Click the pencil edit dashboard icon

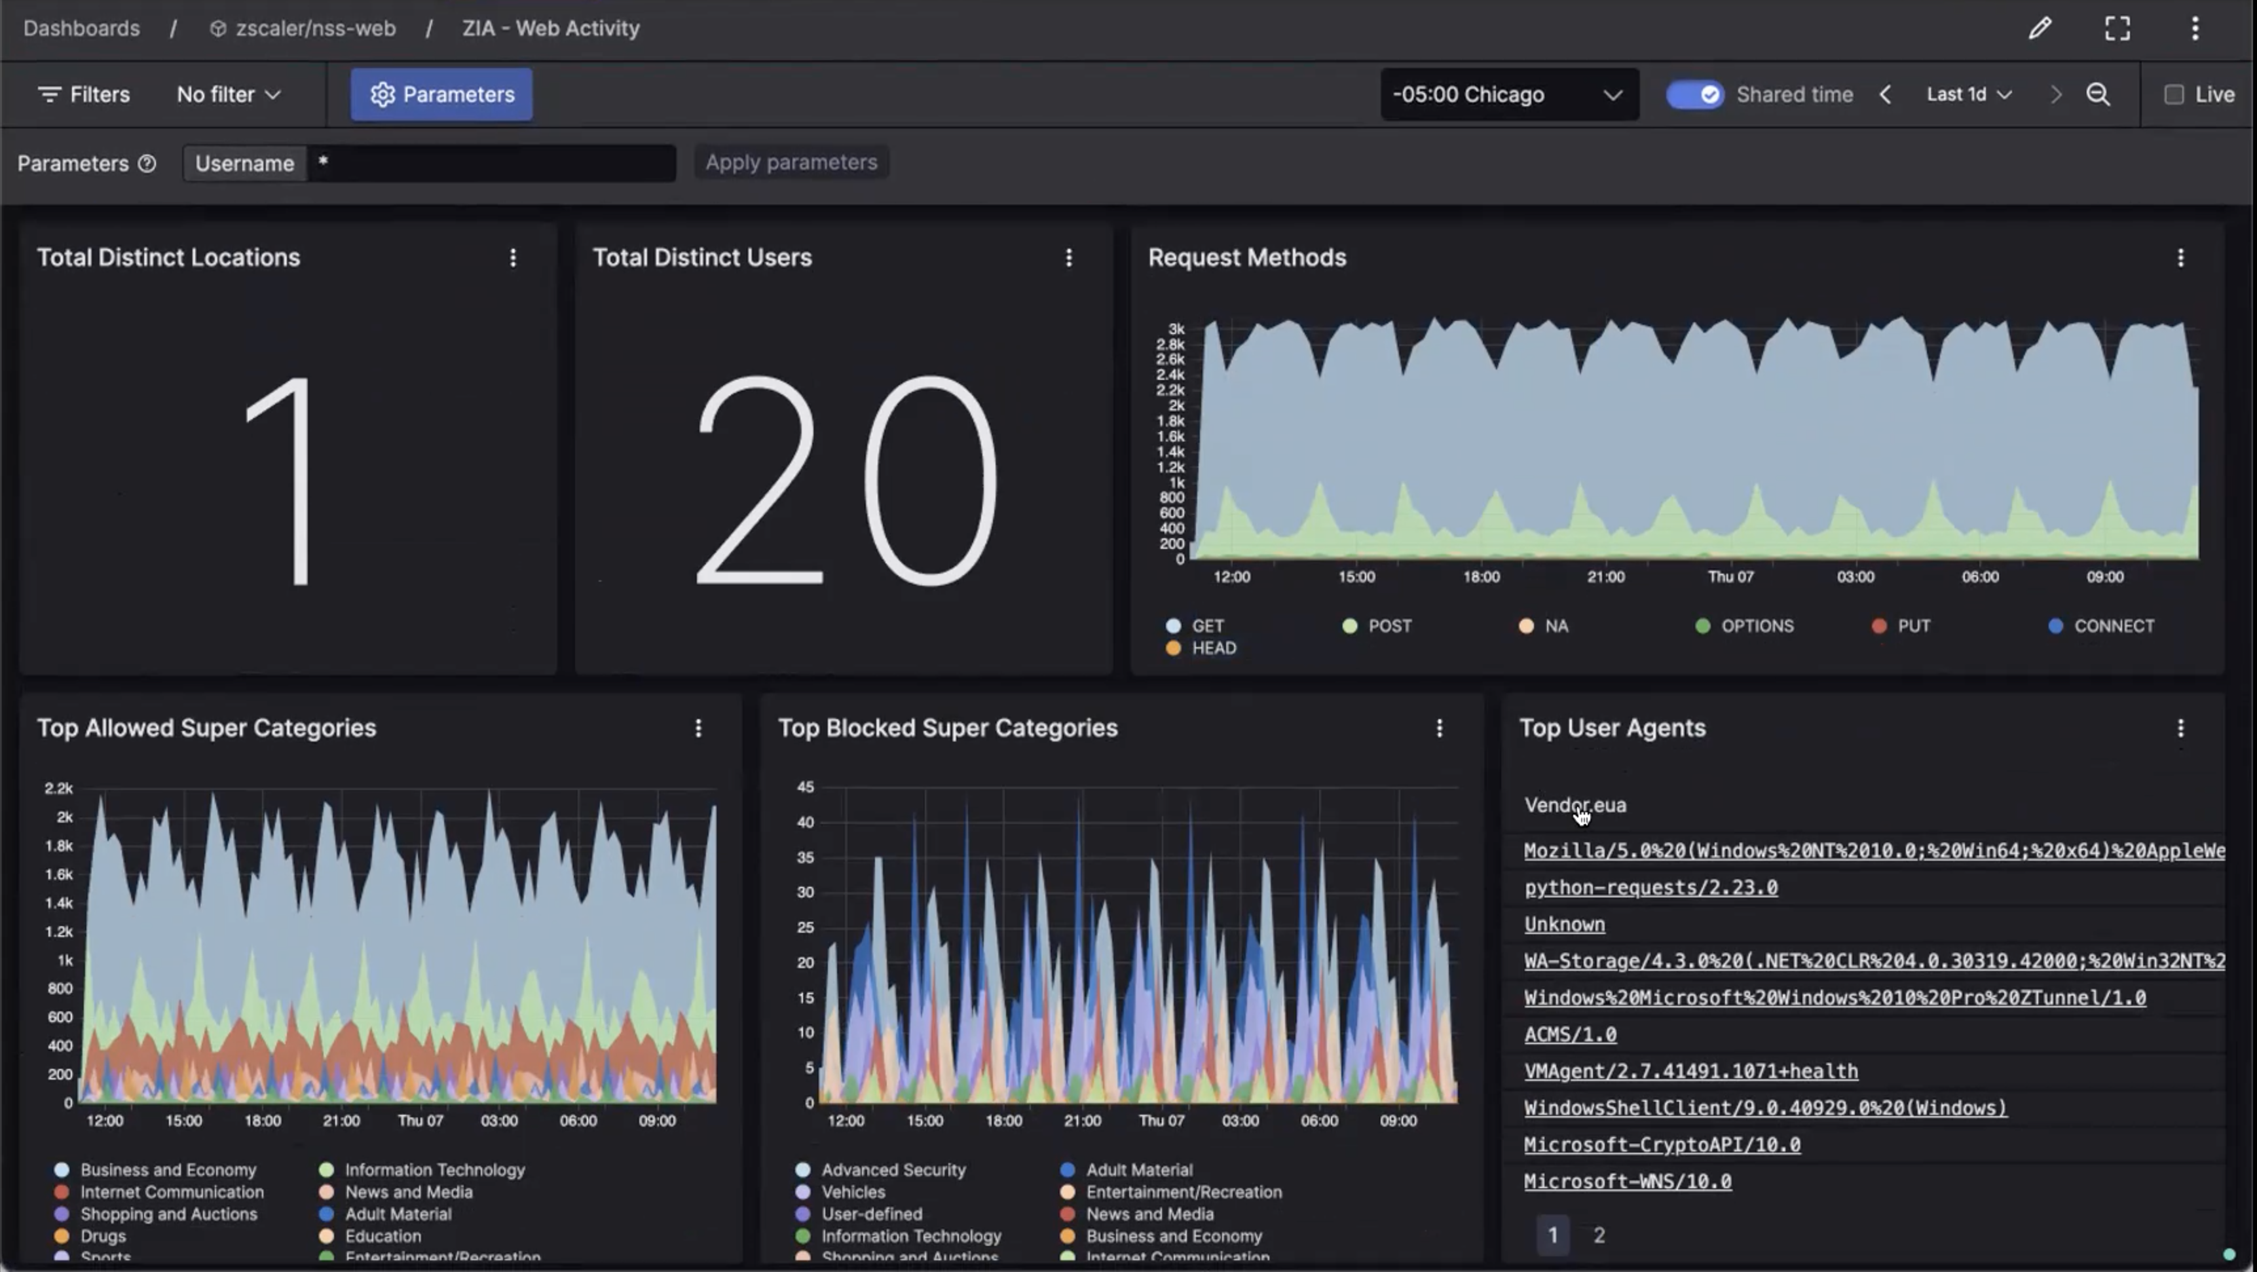pos(2040,28)
